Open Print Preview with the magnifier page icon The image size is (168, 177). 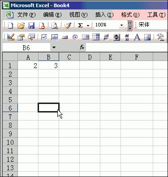[x=55, y=26]
